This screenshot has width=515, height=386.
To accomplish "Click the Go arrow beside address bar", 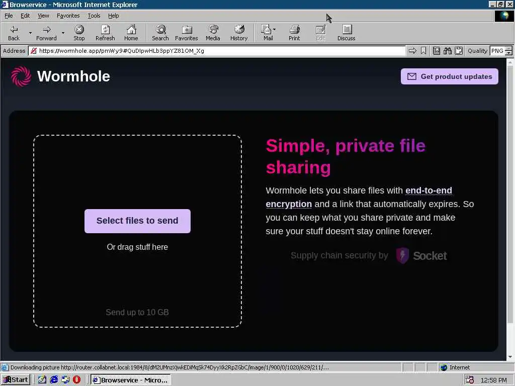I will [412, 51].
